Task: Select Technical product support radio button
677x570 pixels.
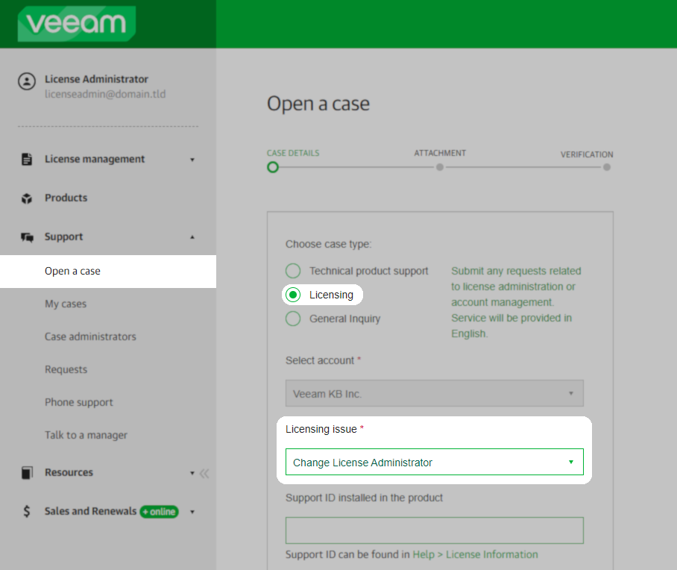Action: (293, 271)
